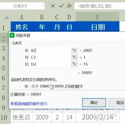Click the month cell 2 in row 10
Viewport: 125px width, 124px height.
tap(57, 117)
